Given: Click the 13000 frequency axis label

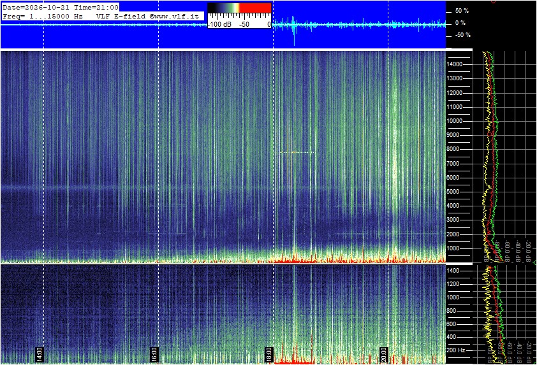Looking at the screenshot, I should (x=455, y=78).
